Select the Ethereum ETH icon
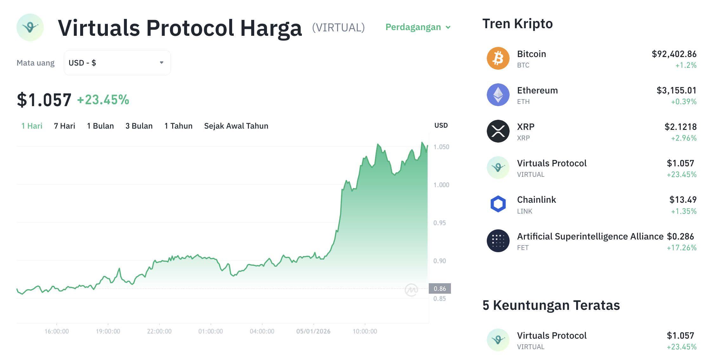 [x=498, y=95]
